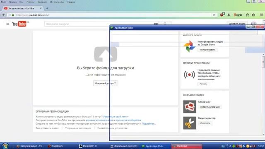The width and height of the screenshot is (265, 149).
Task: Click the Добавить видео button
Action: point(237,24)
